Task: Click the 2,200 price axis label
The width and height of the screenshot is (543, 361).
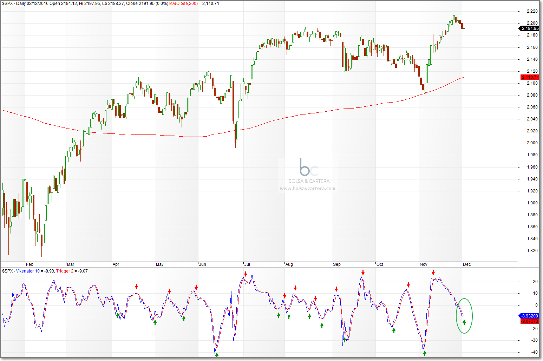Action: 532,23
